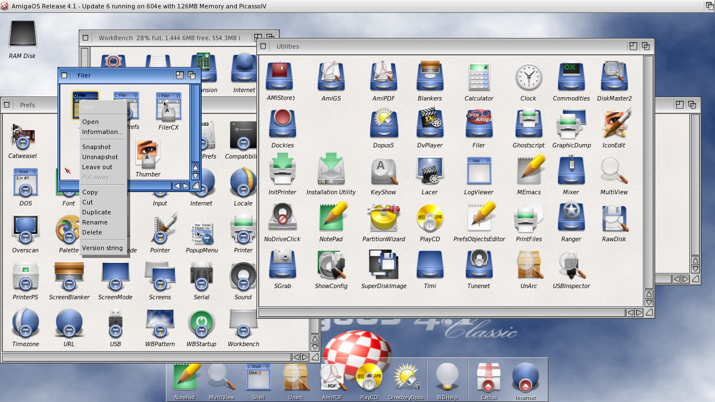The width and height of the screenshot is (715, 402).
Task: Launch the Calculator utility
Action: pos(479,76)
